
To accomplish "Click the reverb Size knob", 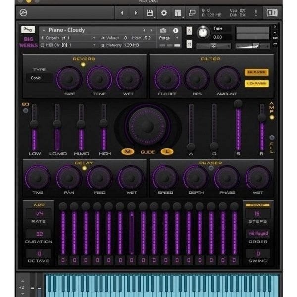I will point(69,79).
